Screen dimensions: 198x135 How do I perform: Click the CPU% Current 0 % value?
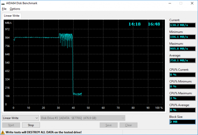[182, 74]
